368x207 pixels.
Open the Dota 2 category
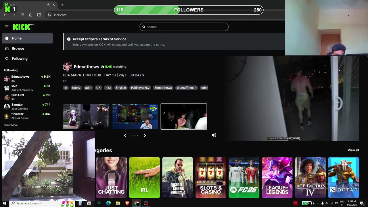pos(344,178)
